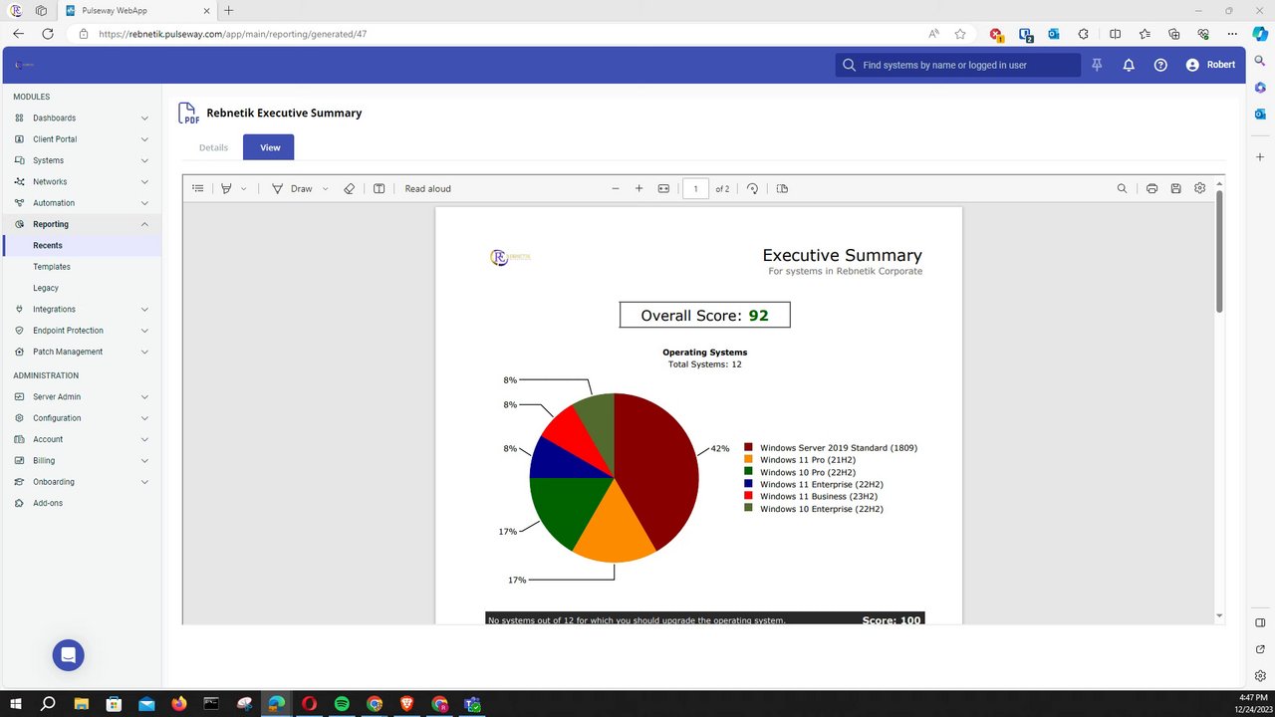This screenshot has width=1275, height=717.
Task: Collapse the Reporting module
Action: [x=81, y=224]
